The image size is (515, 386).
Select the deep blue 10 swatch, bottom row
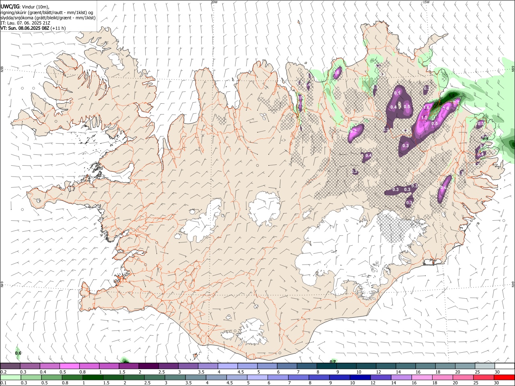coord(360,378)
